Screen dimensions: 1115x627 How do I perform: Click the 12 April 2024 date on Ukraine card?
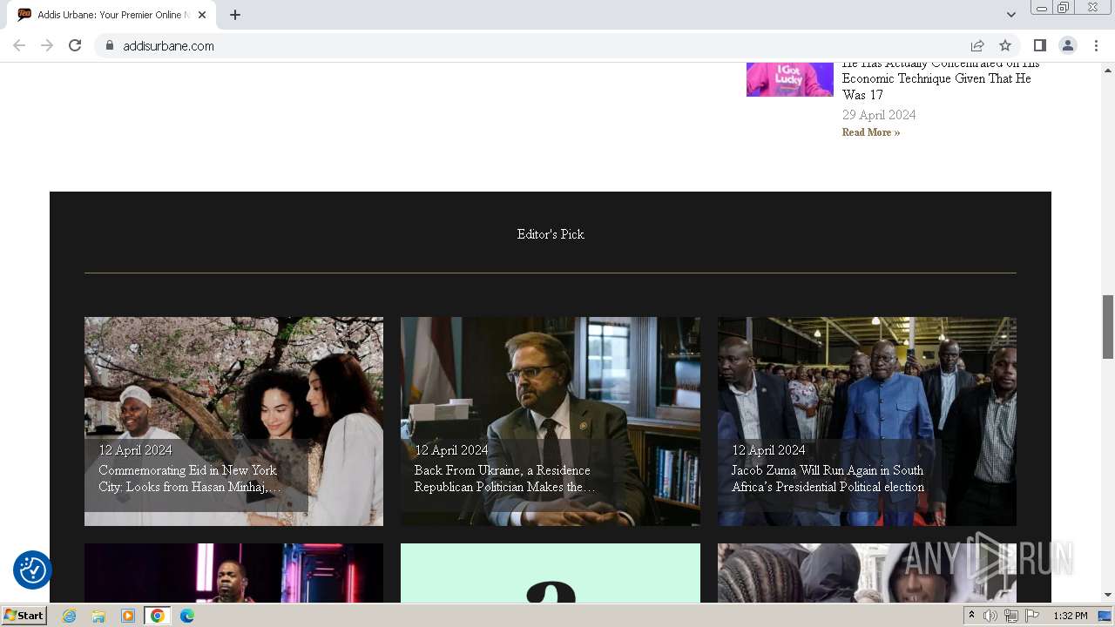point(451,450)
